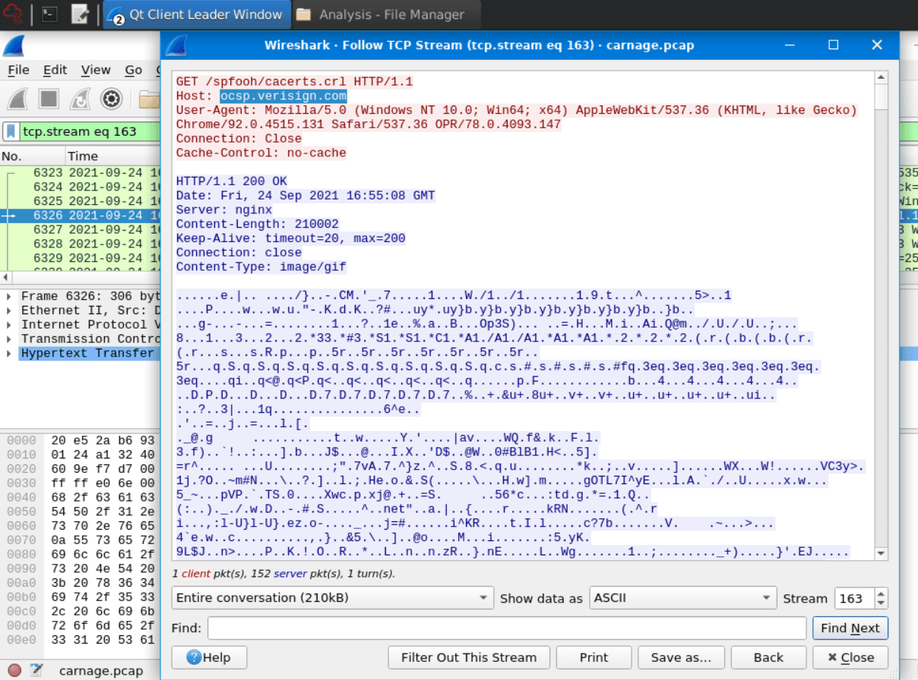Select packet 6324 in the packet list
Viewport: 918px width, 680px height.
coord(80,187)
